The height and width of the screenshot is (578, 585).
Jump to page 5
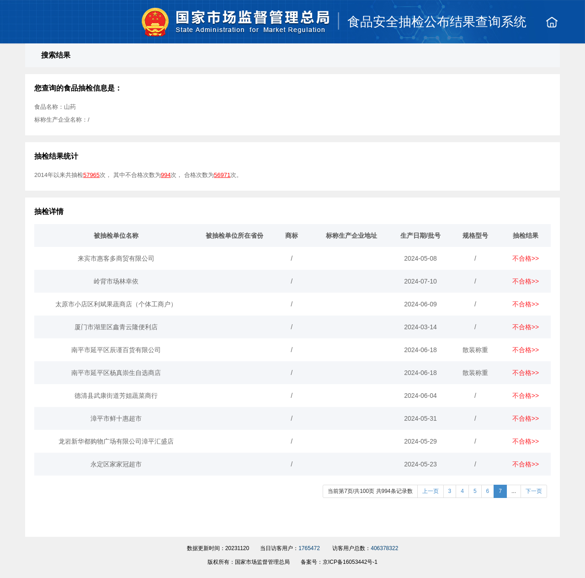coord(475,491)
